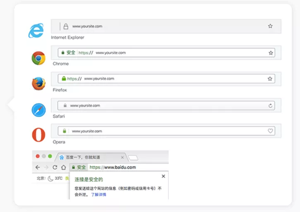Click the Baidu paw favicon on tab

[x=62, y=157]
